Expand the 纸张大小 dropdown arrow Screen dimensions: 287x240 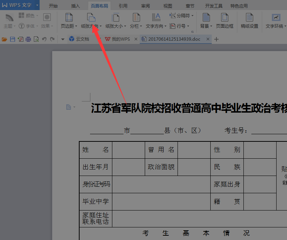(125, 26)
